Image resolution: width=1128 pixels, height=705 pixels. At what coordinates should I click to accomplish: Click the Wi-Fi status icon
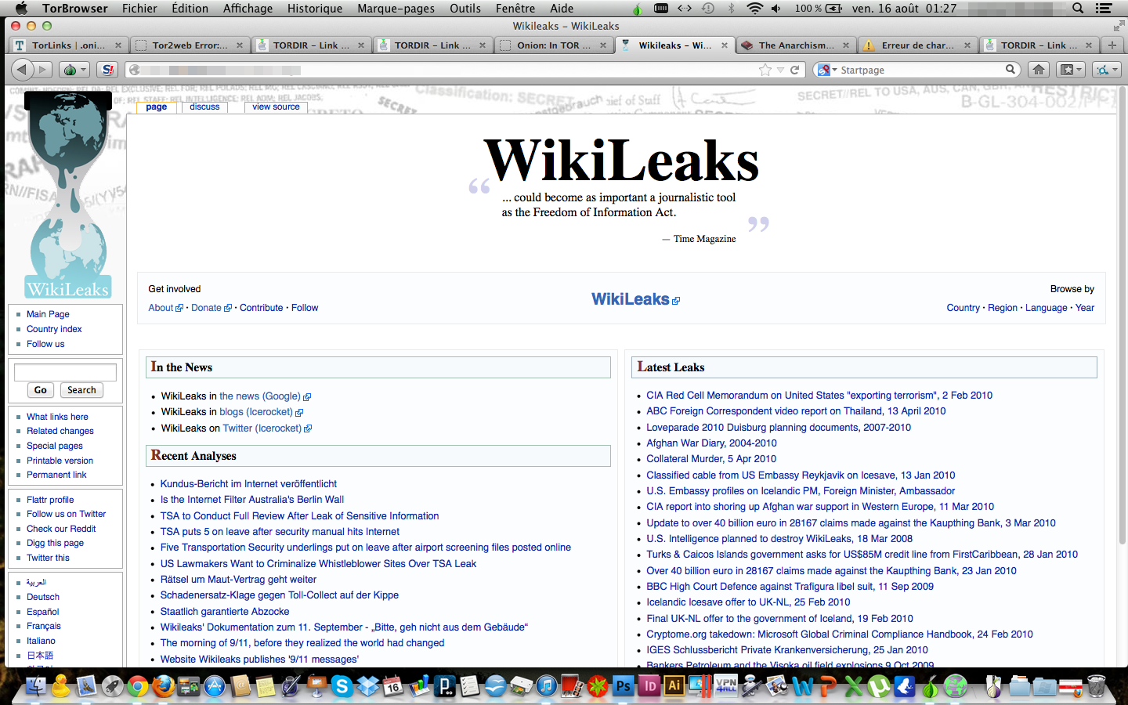754,9
